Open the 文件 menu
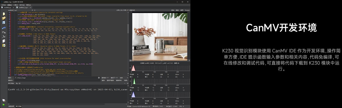 (x=3, y=5)
